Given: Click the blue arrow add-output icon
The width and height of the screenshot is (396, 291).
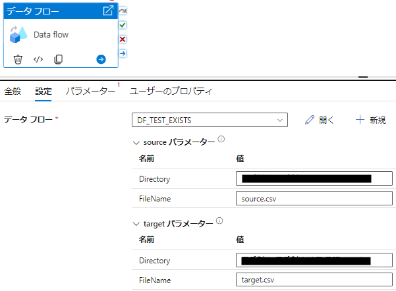Looking at the screenshot, I should tap(101, 59).
